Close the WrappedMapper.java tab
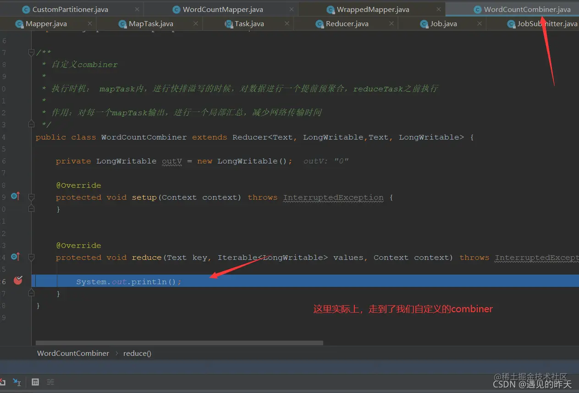The width and height of the screenshot is (579, 393). point(439,9)
